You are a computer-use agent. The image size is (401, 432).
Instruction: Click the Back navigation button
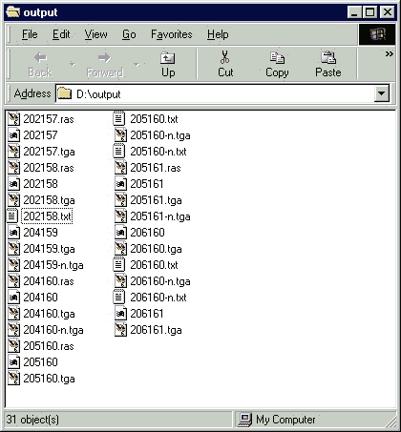[40, 65]
